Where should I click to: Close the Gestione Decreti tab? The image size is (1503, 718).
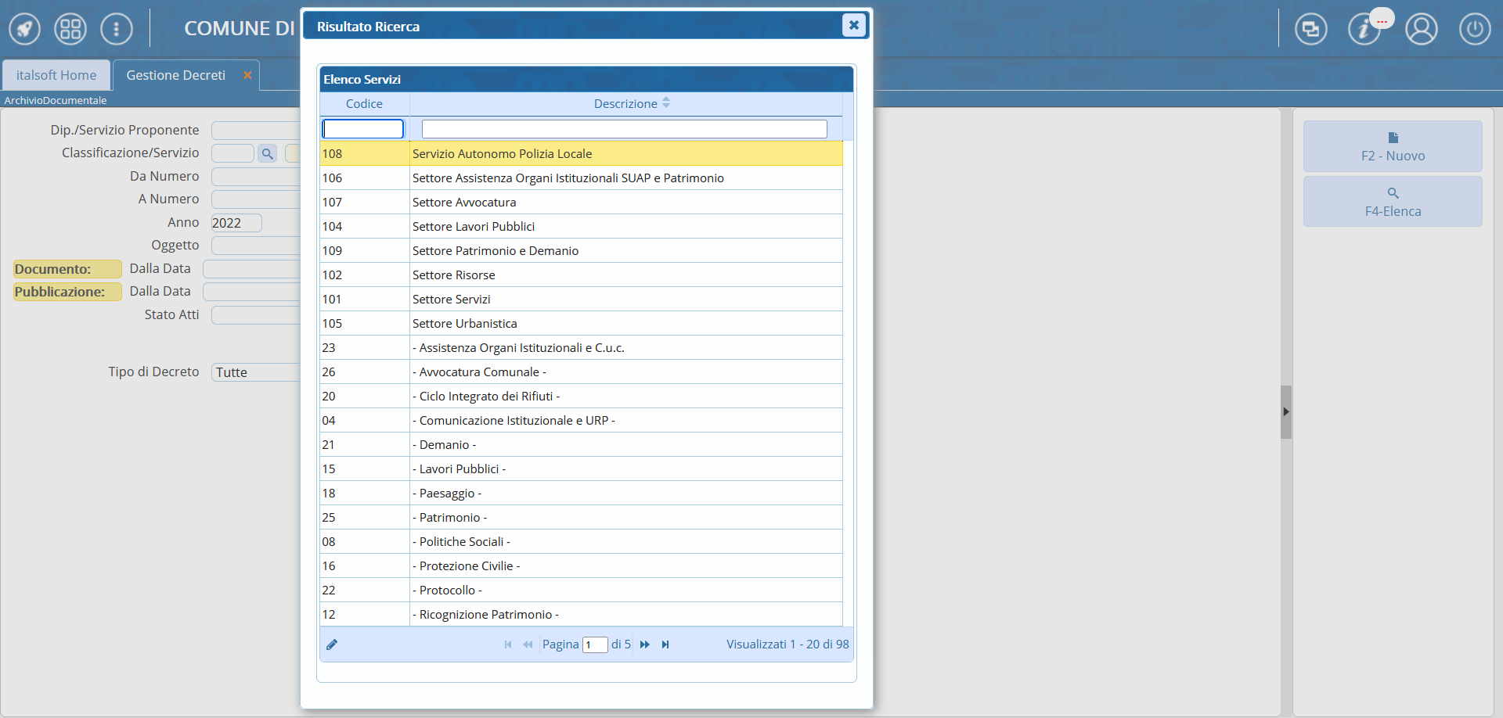pyautogui.click(x=247, y=75)
